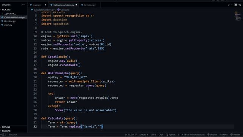
Task: Split the editor to the right
Action: click(235, 5)
